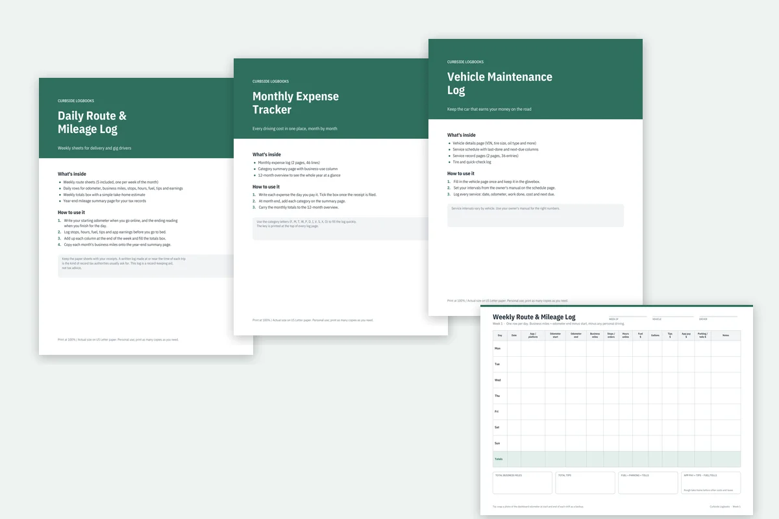Viewport: 779px width, 519px height.
Task: Click bullet 'Vehicle details page (VIN, tire size...)'
Action: point(494,143)
